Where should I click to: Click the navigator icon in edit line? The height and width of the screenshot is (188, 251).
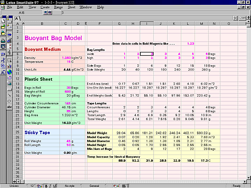pyautogui.click(x=46, y=13)
